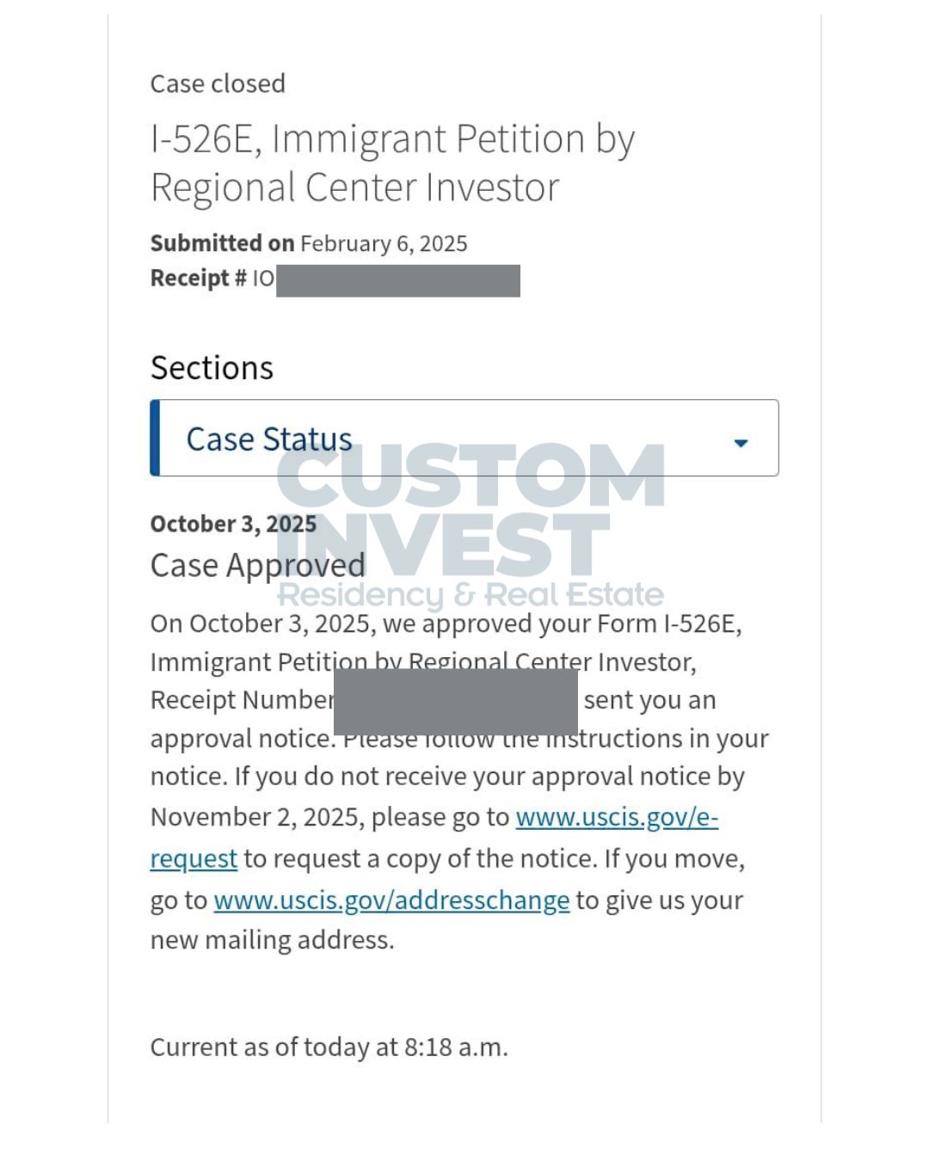This screenshot has width=929, height=1161.
Task: Click "Regional Center Investor" in the heading
Action: 354,187
